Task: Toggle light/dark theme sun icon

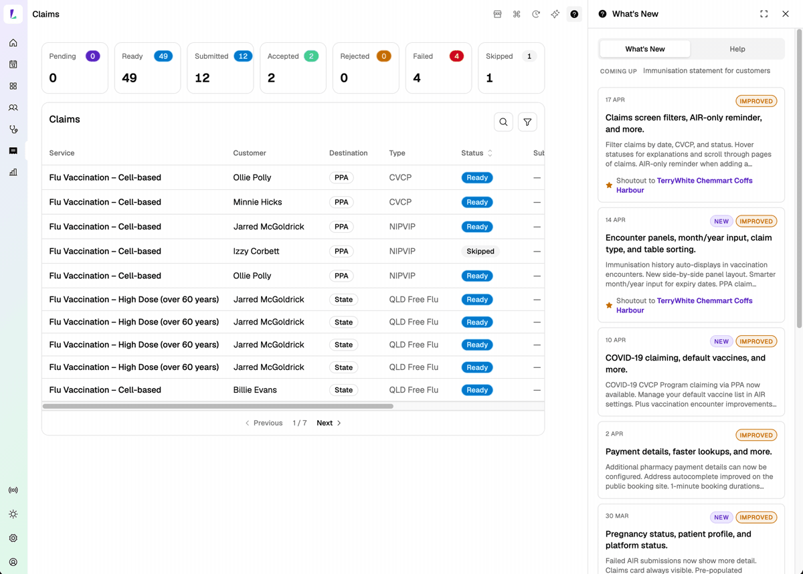Action: point(13,514)
